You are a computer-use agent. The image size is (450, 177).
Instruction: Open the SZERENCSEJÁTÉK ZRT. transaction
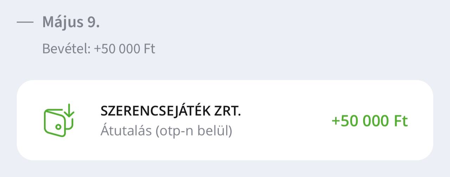[225, 120]
